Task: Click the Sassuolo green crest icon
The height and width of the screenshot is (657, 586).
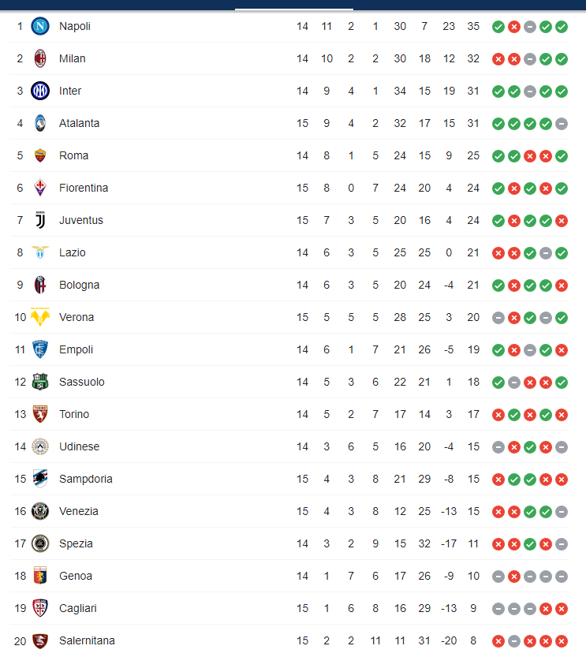Action: (x=40, y=382)
